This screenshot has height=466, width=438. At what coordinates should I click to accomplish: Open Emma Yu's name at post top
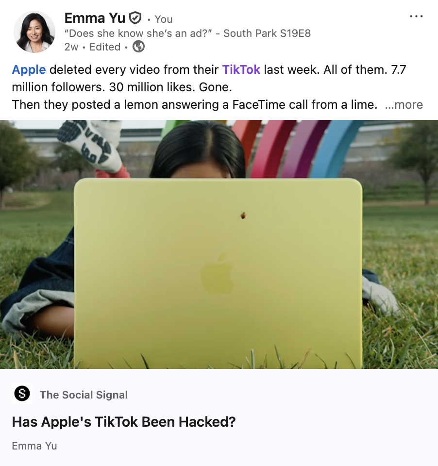pyautogui.click(x=95, y=18)
